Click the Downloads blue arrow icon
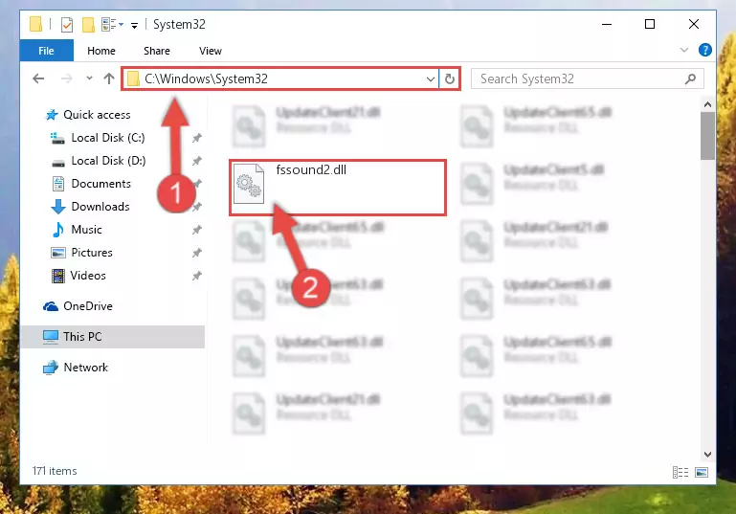The width and height of the screenshot is (736, 514). pyautogui.click(x=58, y=207)
